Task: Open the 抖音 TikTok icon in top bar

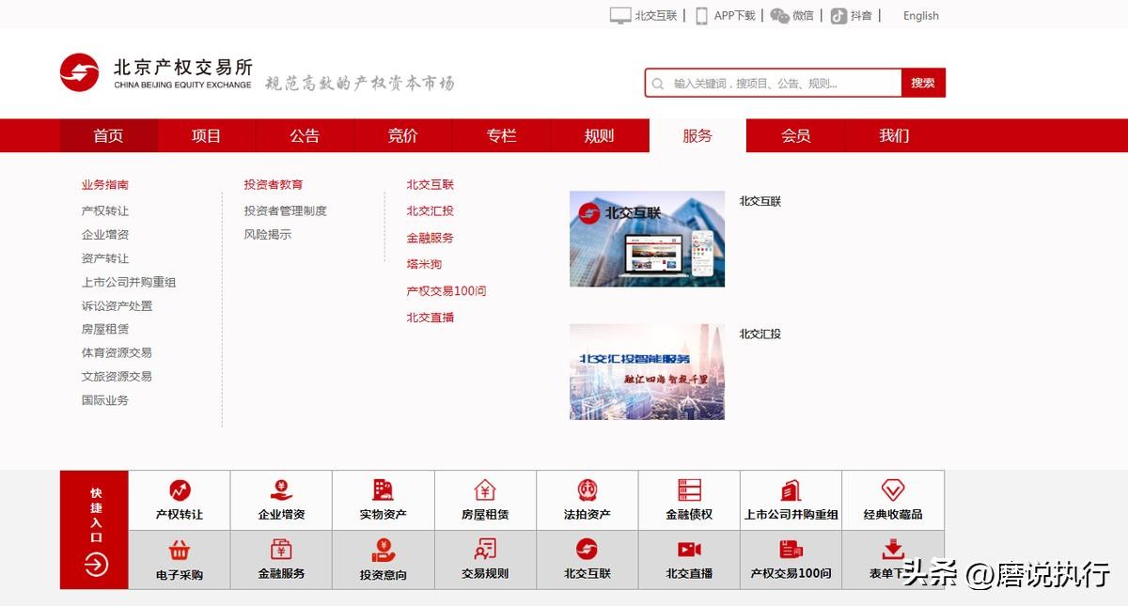Action: coord(838,16)
